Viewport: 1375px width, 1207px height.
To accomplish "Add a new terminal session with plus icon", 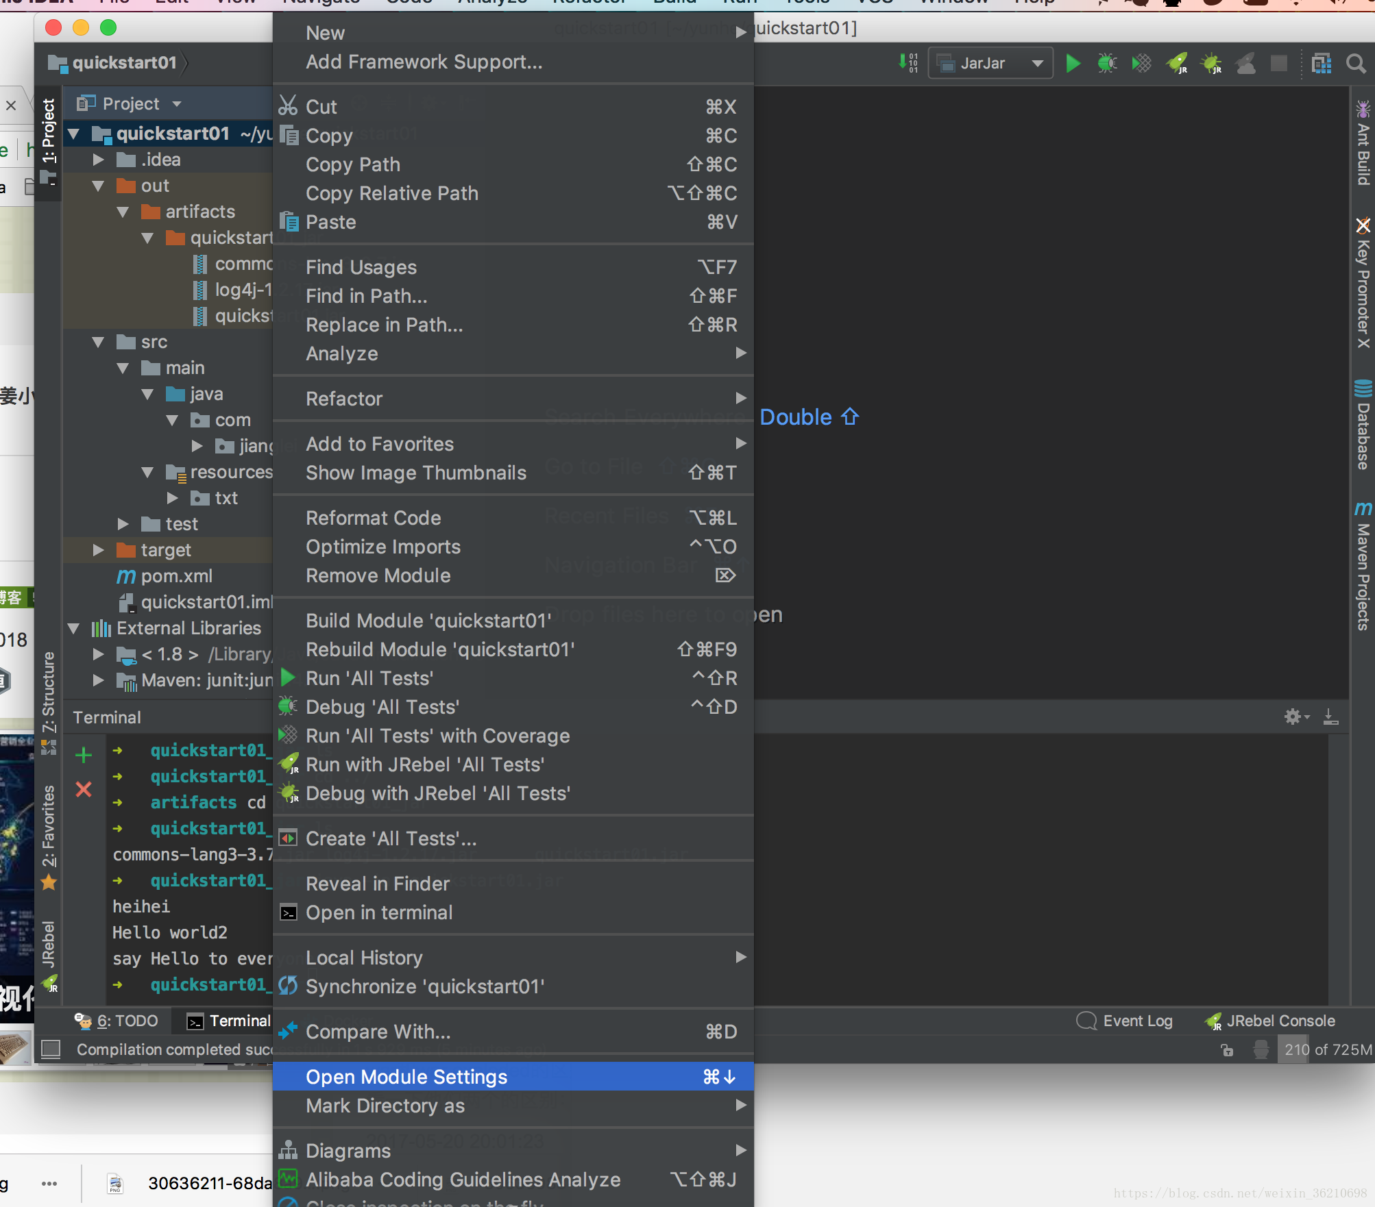I will pos(84,755).
